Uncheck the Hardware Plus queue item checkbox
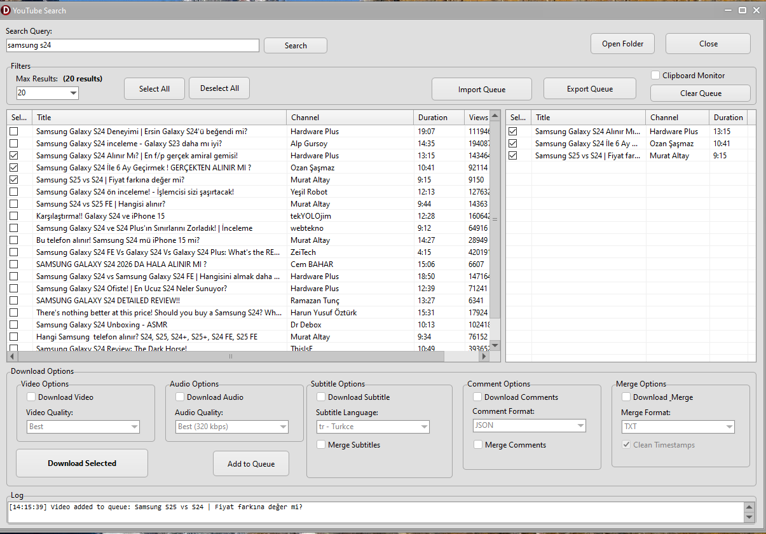 coord(513,132)
